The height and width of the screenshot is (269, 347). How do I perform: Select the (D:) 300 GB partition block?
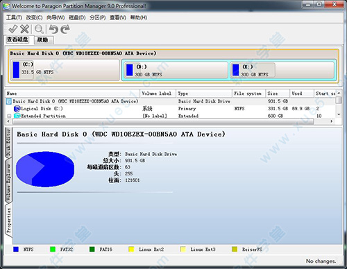176,70
